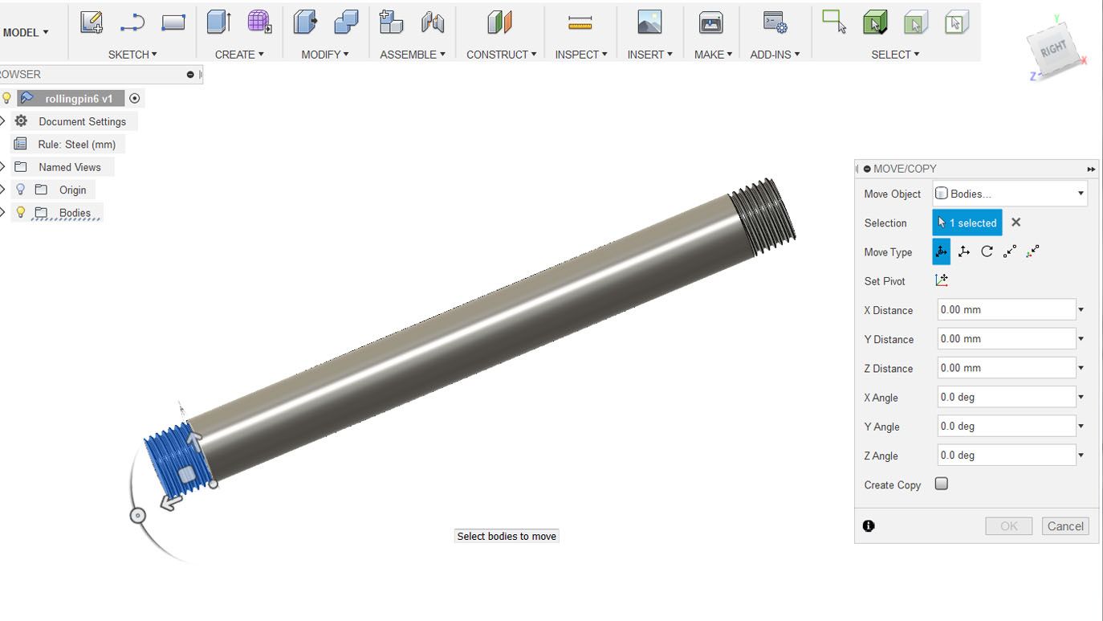Open the Y Distance dropdown arrow

[1081, 338]
